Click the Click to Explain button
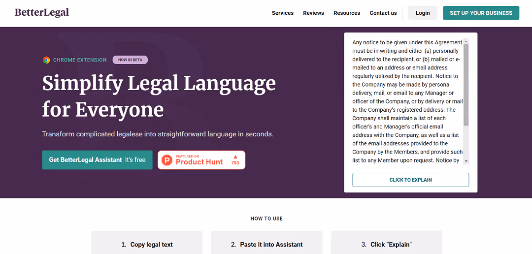Viewport: 532px width, 254px height. click(x=410, y=180)
